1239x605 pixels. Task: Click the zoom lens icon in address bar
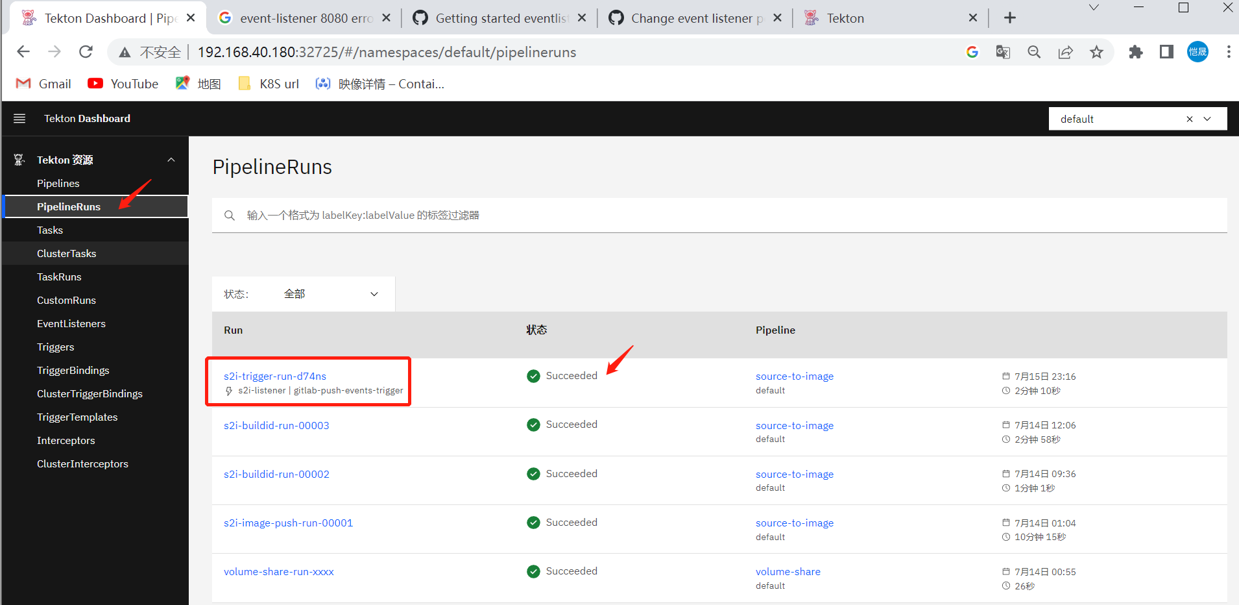point(1034,52)
